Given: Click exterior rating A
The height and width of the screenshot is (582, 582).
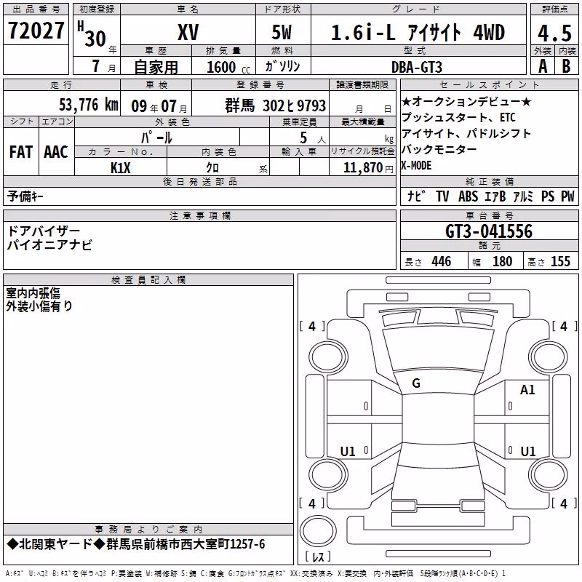Looking at the screenshot, I should coord(543,66).
